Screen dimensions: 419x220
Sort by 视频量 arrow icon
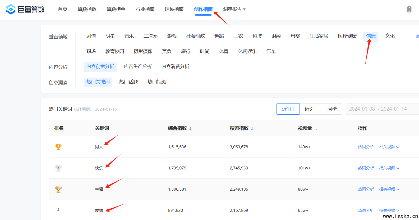(316, 129)
